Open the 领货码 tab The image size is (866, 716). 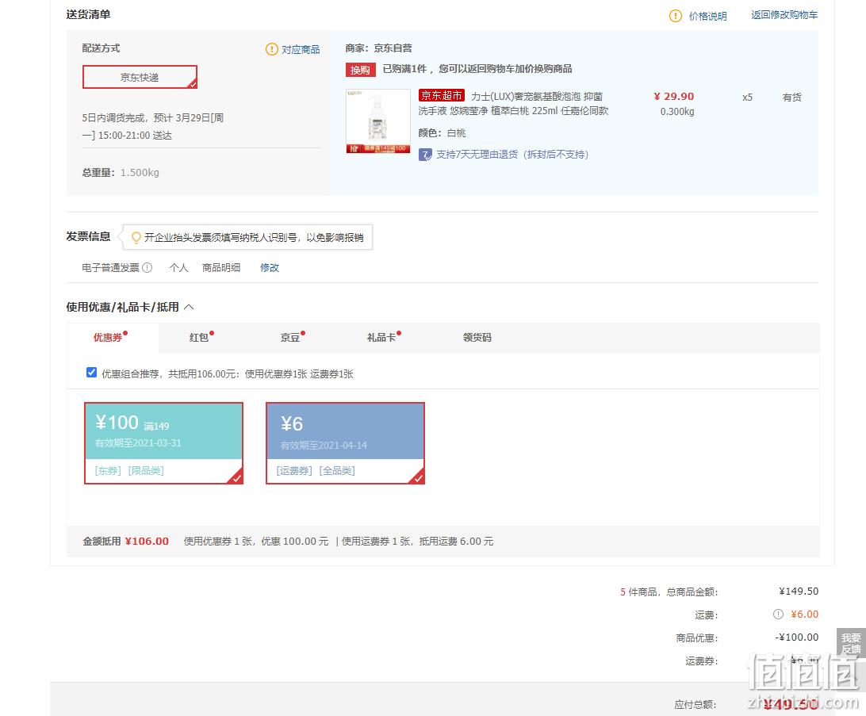(477, 337)
